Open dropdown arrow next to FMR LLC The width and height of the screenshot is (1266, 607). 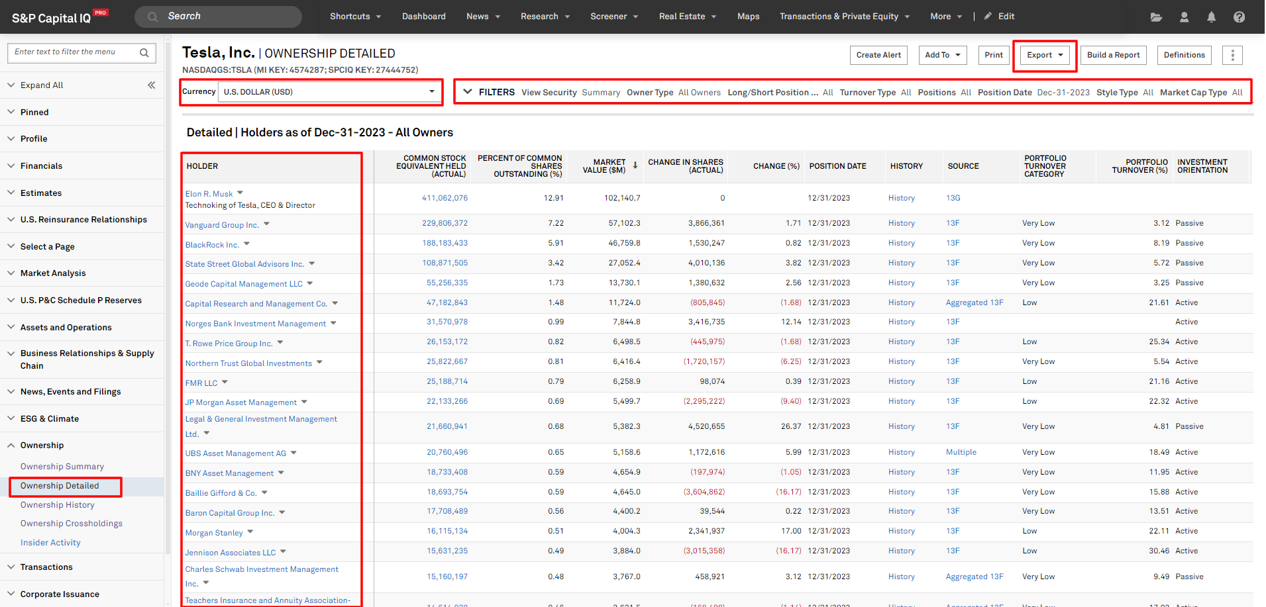225,382
